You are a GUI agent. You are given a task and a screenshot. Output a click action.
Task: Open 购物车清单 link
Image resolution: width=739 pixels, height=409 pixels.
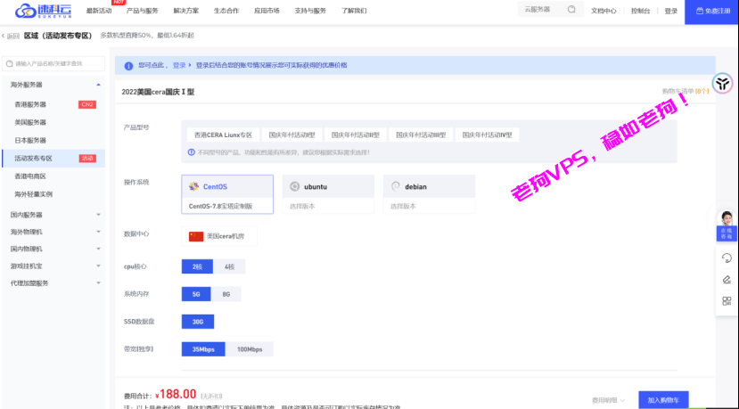tap(686, 92)
